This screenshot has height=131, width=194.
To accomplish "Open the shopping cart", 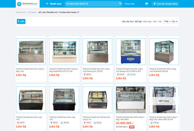I will pyautogui.click(x=146, y=4).
